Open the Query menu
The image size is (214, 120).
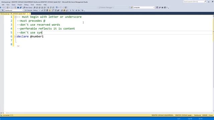(13, 5)
